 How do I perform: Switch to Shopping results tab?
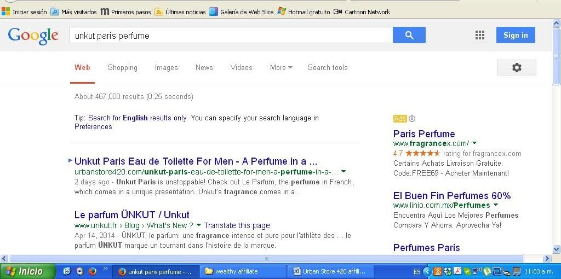123,67
